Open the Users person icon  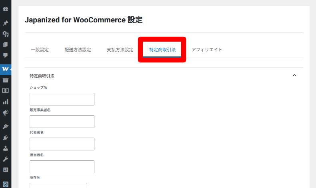[x=6, y=148]
